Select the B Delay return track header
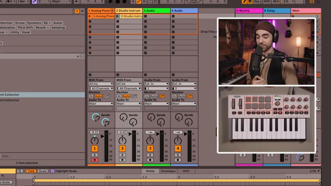 point(277,10)
